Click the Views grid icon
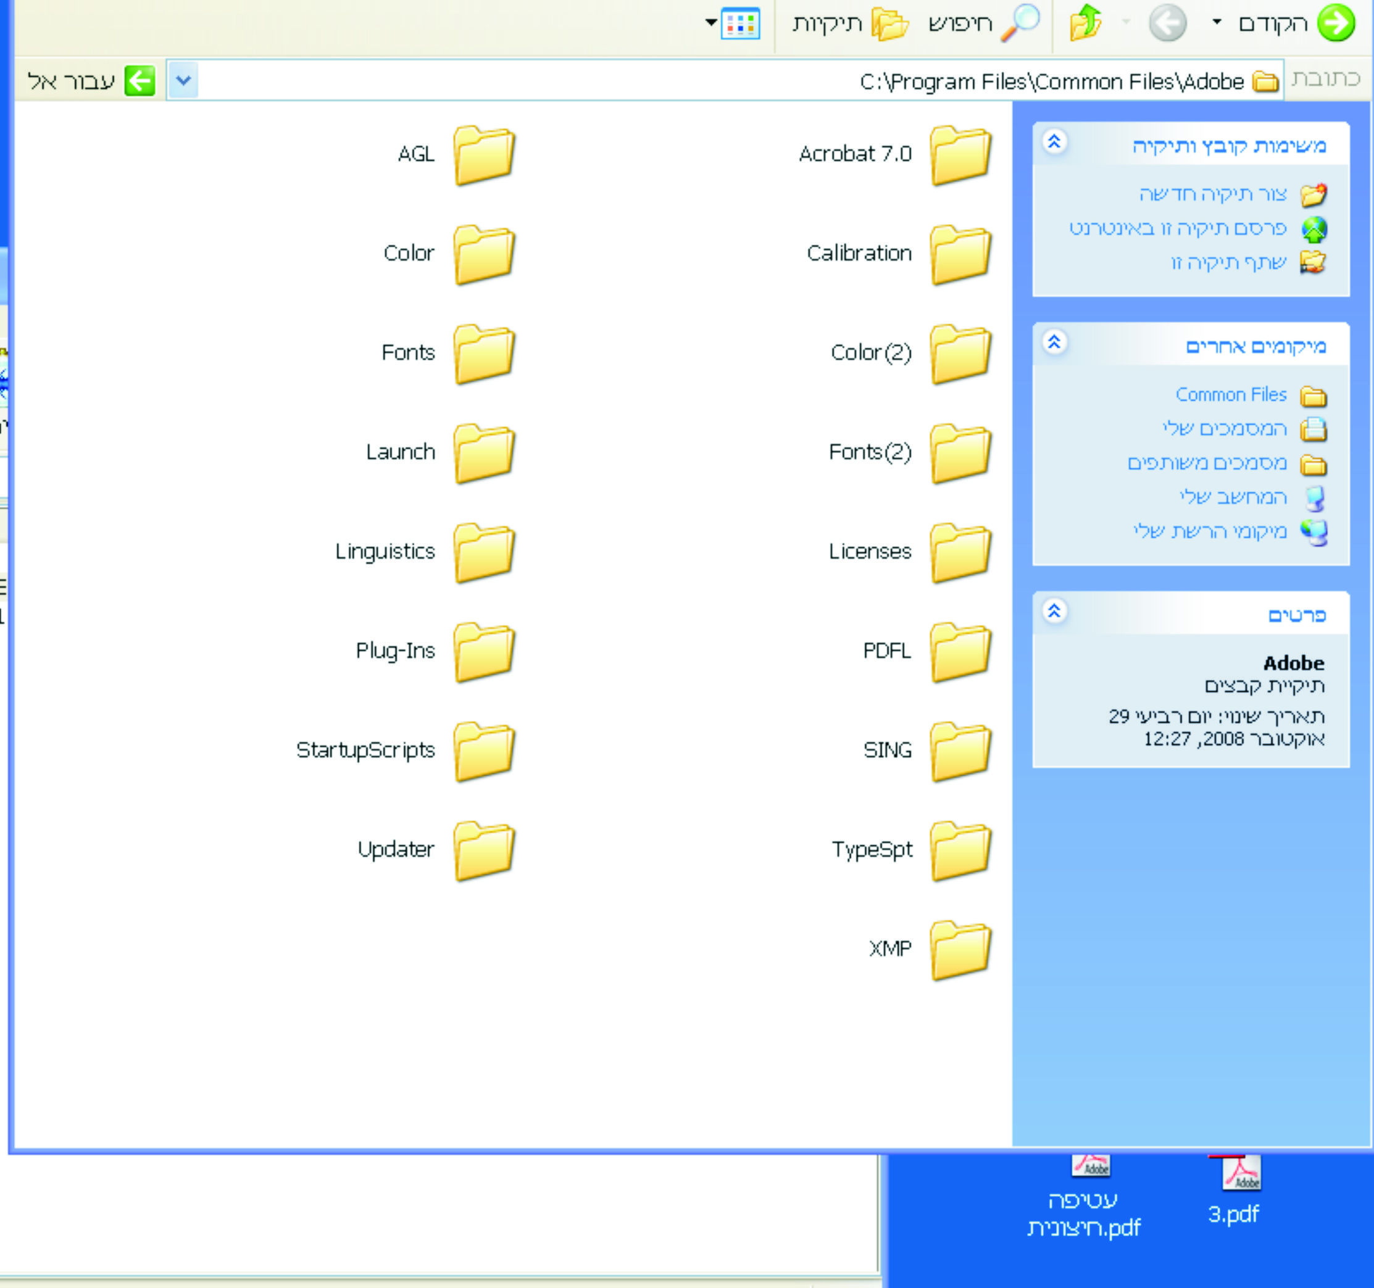Viewport: 1374px width, 1288px height. pyautogui.click(x=740, y=24)
